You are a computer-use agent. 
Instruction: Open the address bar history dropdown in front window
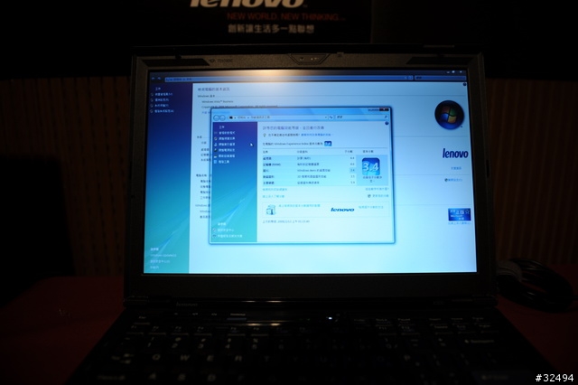tap(326, 117)
